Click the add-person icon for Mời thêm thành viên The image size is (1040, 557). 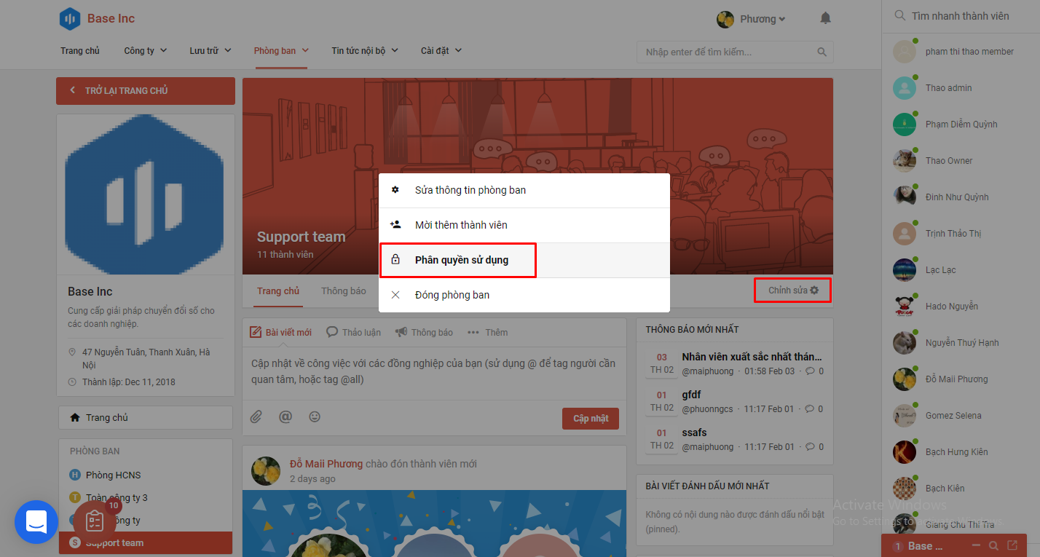pos(395,225)
